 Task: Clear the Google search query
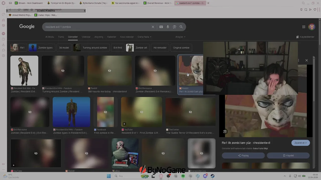click(153, 27)
